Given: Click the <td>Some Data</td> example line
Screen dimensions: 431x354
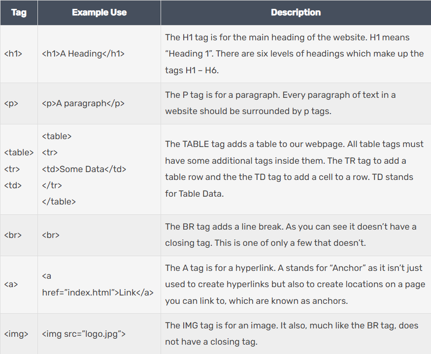Looking at the screenshot, I should [84, 169].
